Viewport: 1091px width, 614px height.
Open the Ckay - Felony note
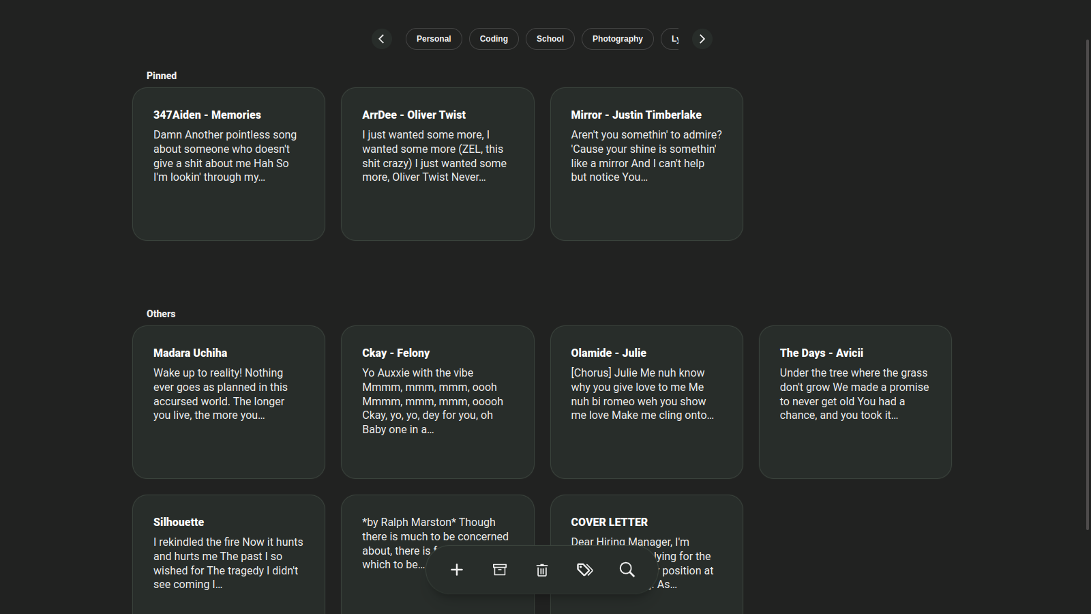(438, 402)
